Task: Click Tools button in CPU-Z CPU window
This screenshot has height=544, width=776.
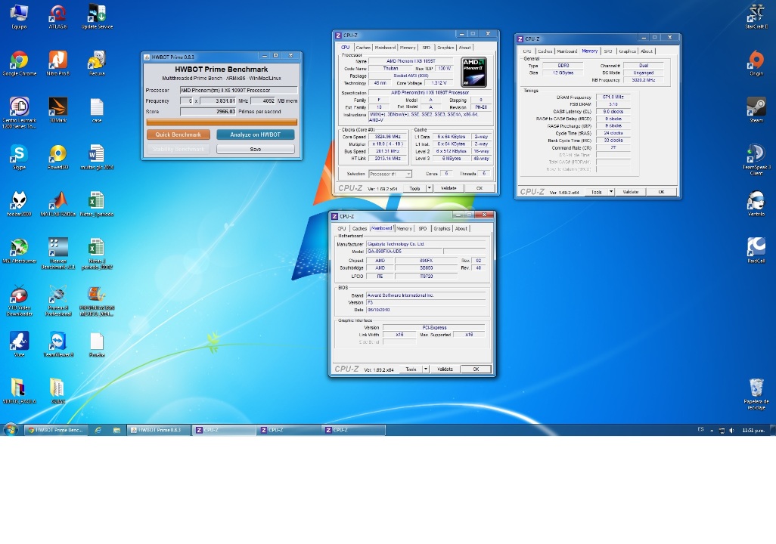Action: 414,188
